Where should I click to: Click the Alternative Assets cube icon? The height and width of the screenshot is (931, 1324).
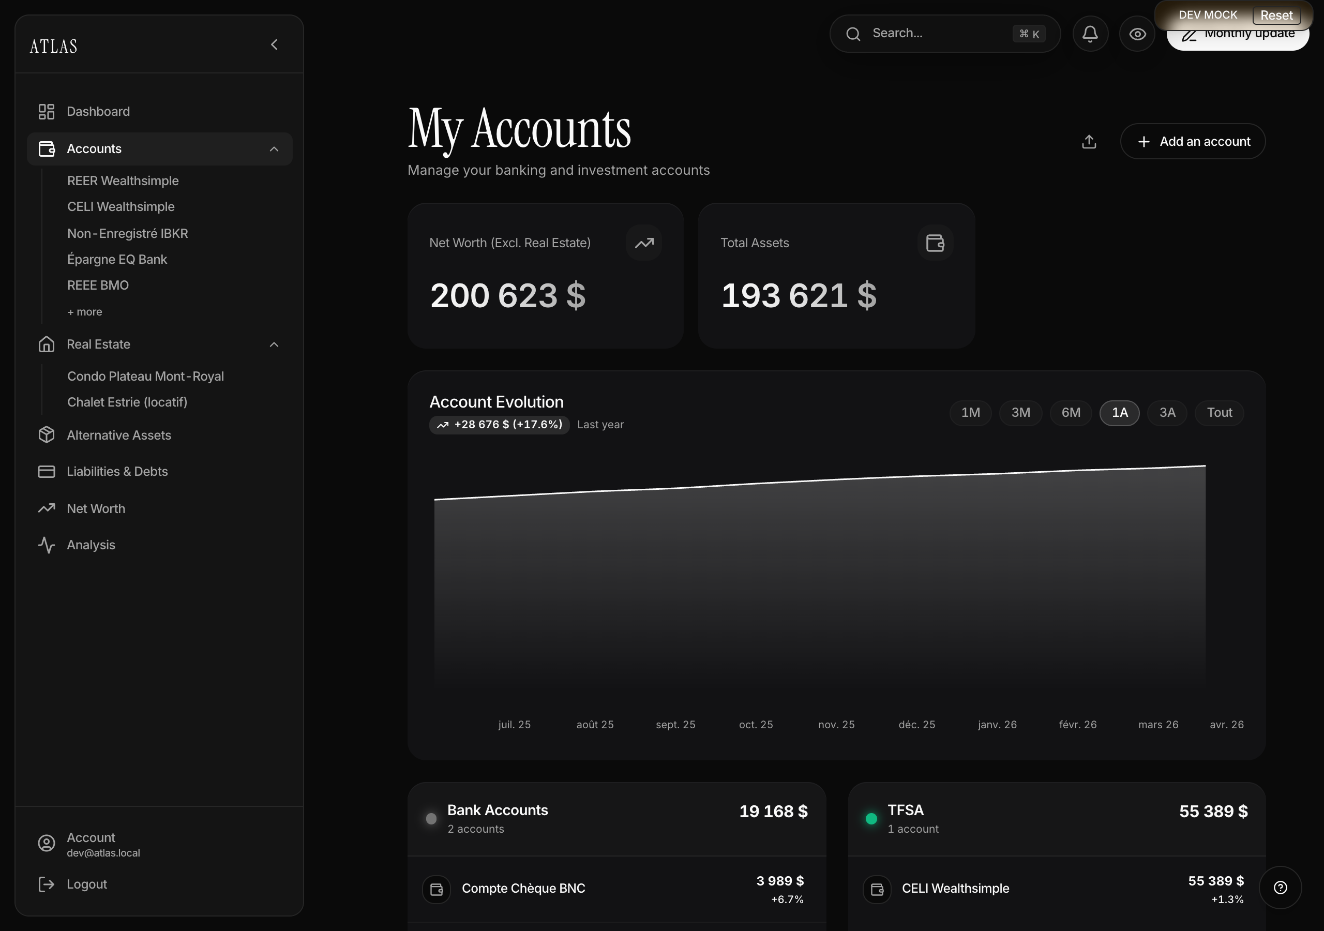pyautogui.click(x=46, y=435)
